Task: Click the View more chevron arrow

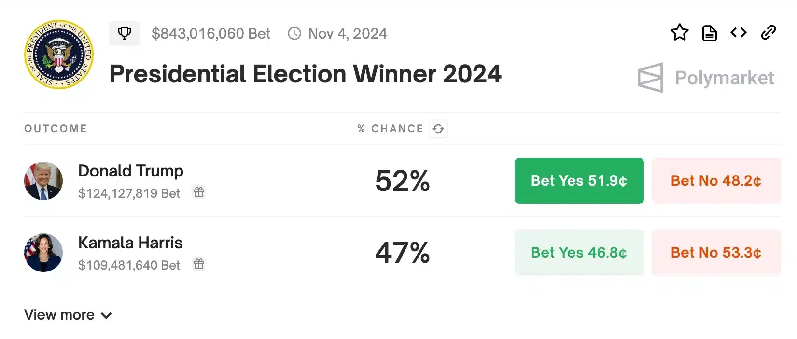Action: pyautogui.click(x=106, y=316)
